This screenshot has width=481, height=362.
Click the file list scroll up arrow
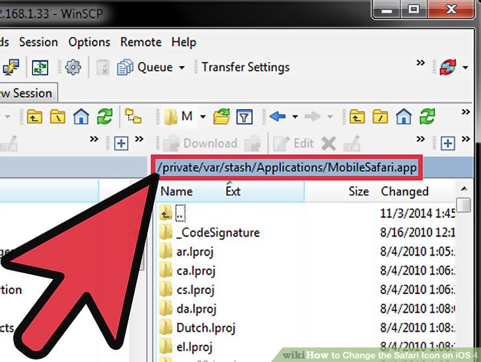tap(464, 189)
